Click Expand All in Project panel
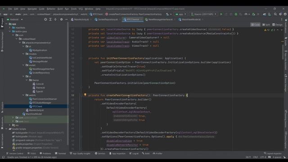Image resolution: width=288 pixels, height=162 pixels. (x=50, y=19)
